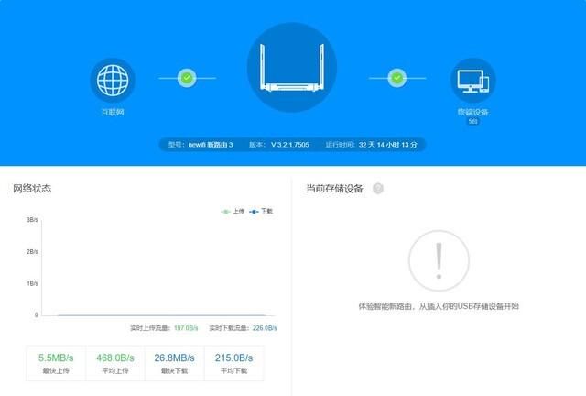Click the 215.0B/s average download box
This screenshot has height=396, width=586.
[x=234, y=363]
